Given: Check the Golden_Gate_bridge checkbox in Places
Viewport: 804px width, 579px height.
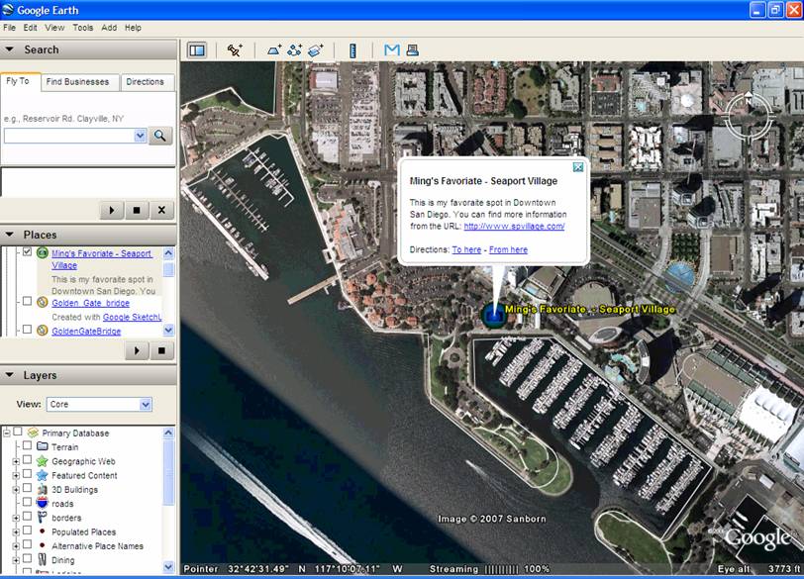Looking at the screenshot, I should coord(27,301).
